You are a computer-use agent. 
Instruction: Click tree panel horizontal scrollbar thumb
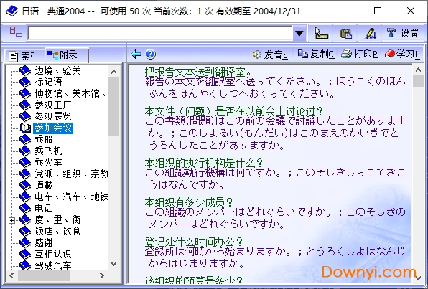[44, 275]
